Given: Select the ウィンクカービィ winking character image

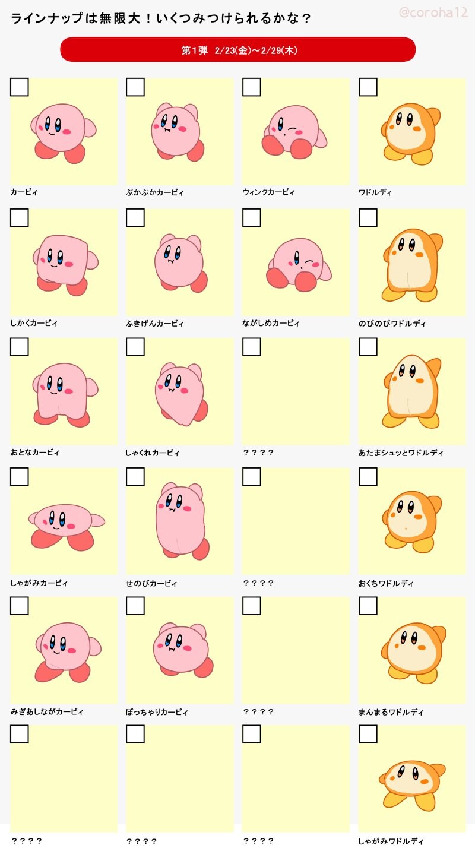Looking at the screenshot, I should [x=293, y=133].
